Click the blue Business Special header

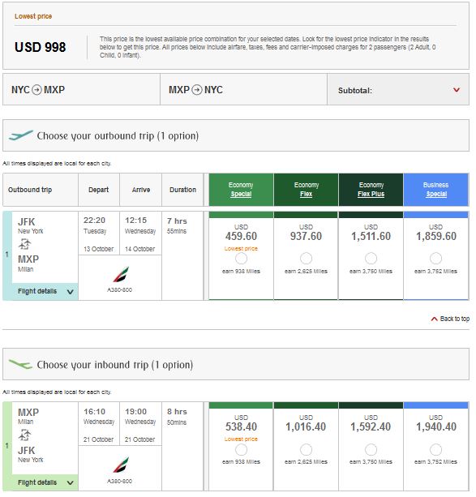coord(435,190)
